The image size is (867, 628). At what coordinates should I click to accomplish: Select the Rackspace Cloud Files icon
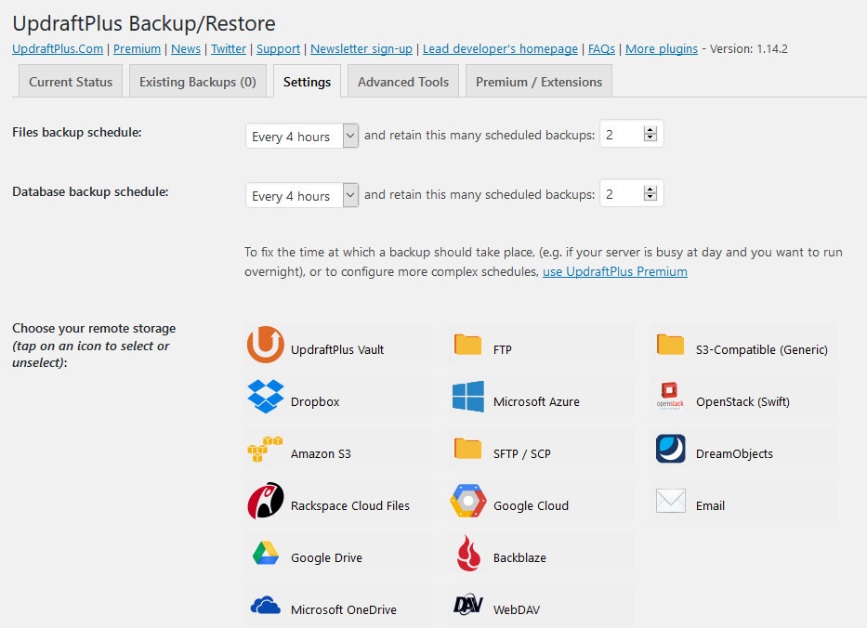click(x=266, y=501)
